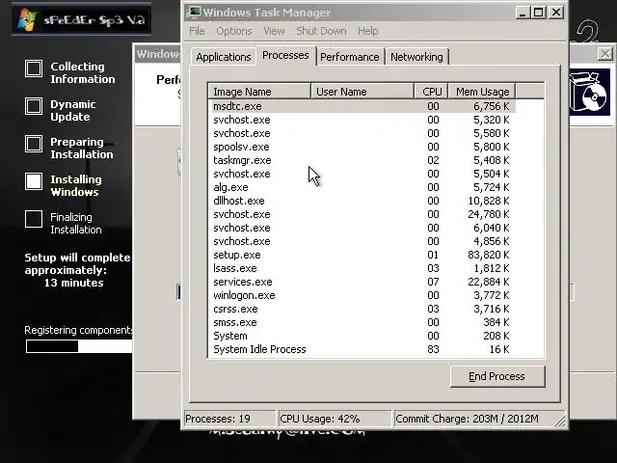Select the System process row
Viewport: 617px width, 463px height.
(363, 336)
